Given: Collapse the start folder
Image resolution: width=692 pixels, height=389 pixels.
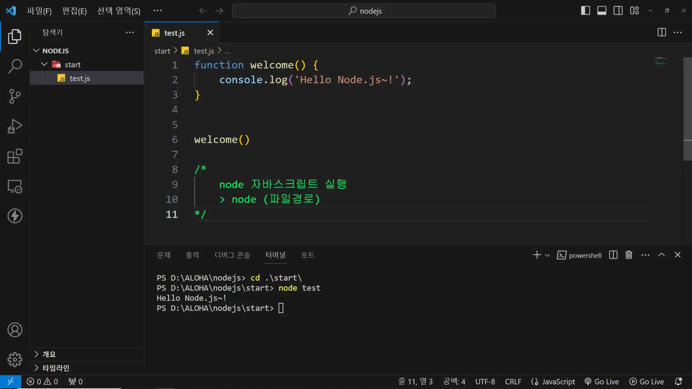Looking at the screenshot, I should coord(44,64).
